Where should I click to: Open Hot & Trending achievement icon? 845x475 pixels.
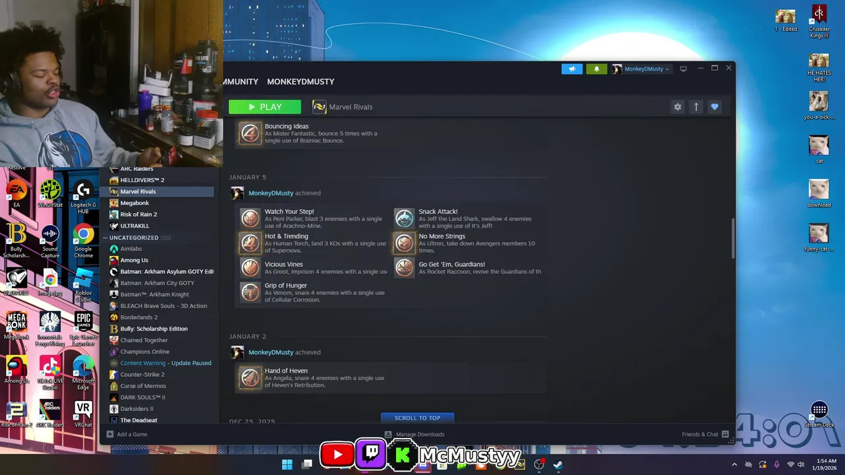tap(250, 243)
